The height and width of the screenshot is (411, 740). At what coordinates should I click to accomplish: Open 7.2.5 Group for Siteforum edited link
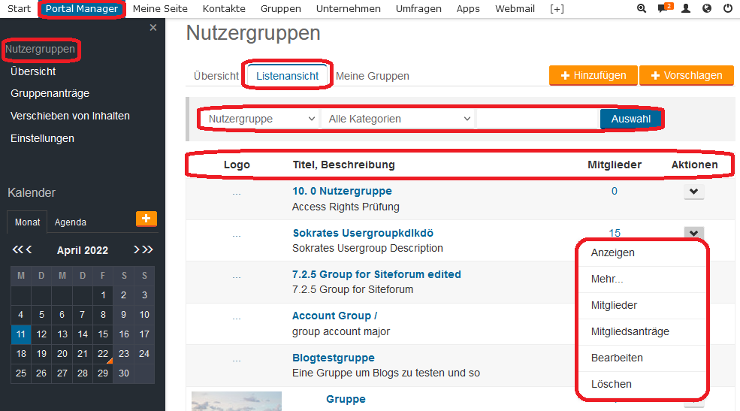[376, 275]
